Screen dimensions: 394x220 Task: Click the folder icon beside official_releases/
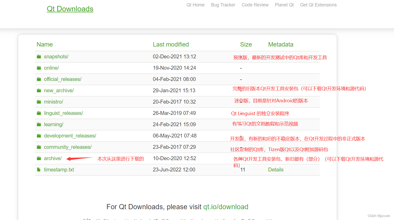coord(39,79)
